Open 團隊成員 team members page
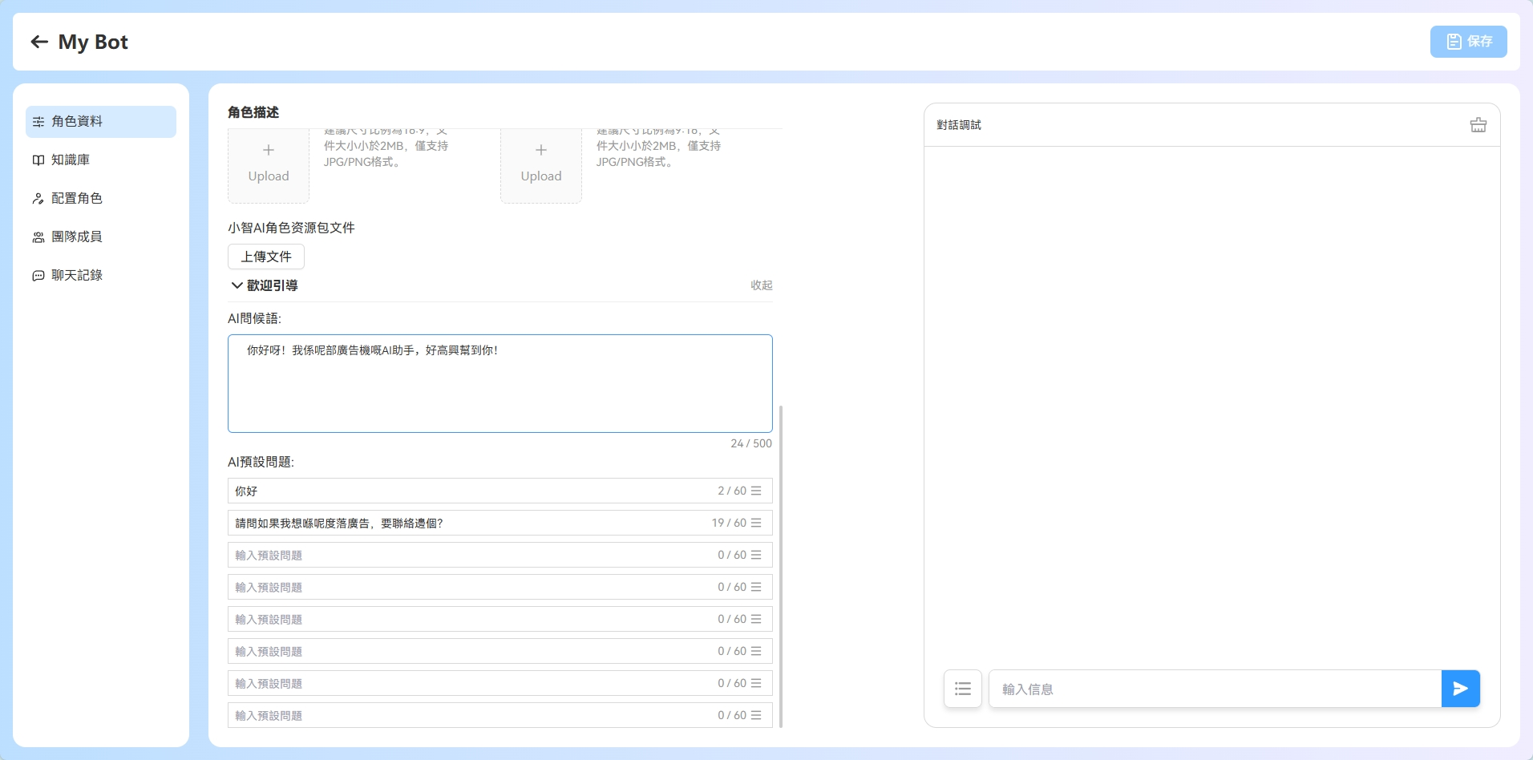Screen dimensions: 1533x760 click(x=77, y=237)
